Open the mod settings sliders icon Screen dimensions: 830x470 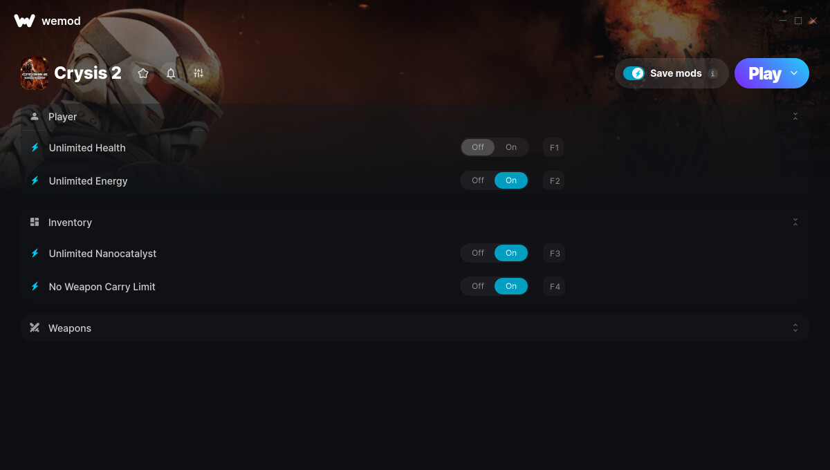pos(199,73)
